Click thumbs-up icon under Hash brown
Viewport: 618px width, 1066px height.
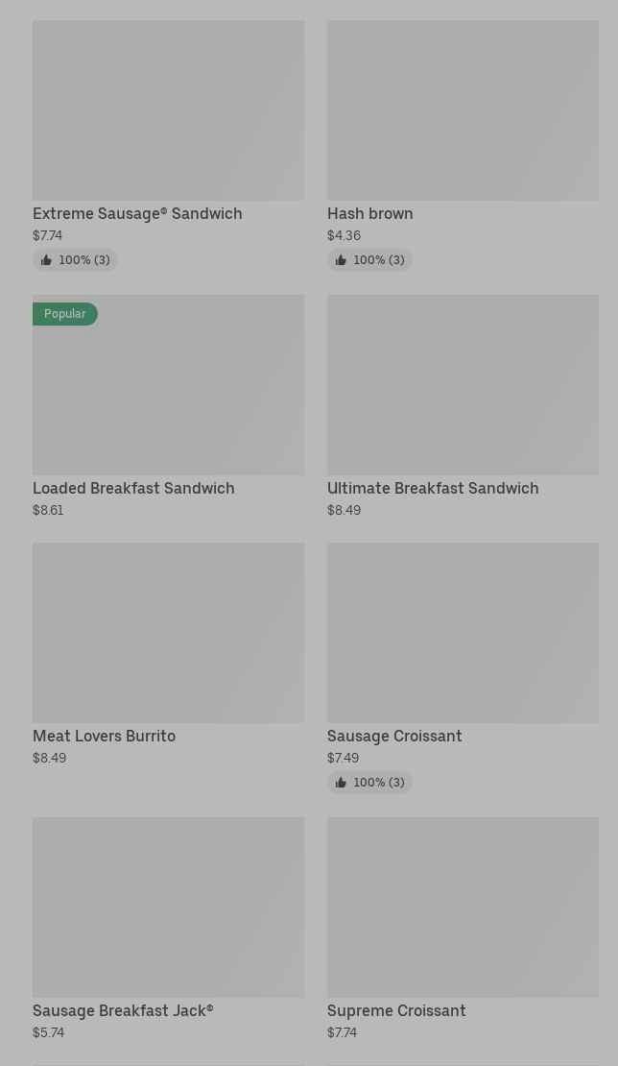[341, 260]
